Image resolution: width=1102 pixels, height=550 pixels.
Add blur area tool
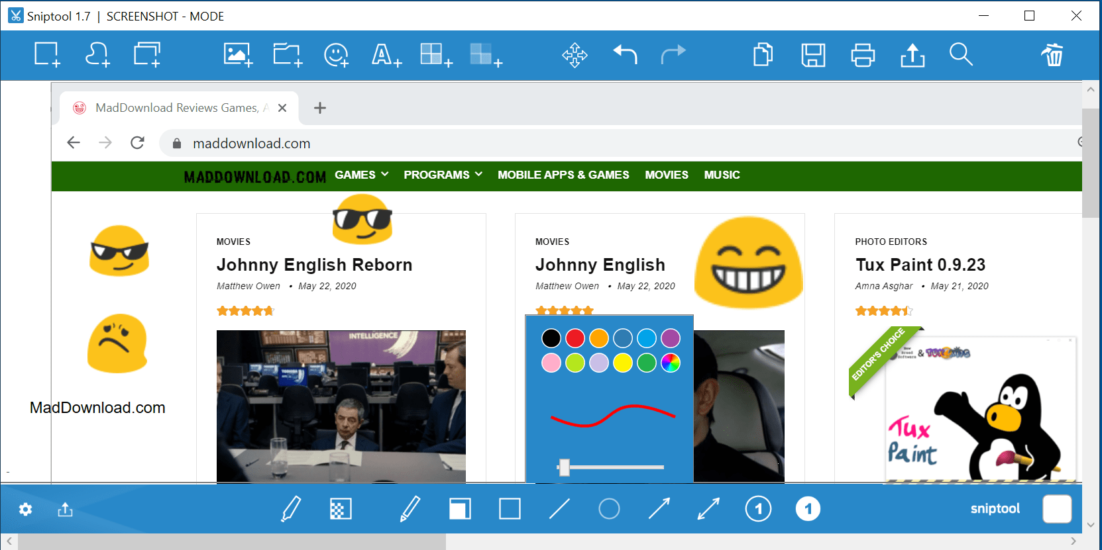486,54
